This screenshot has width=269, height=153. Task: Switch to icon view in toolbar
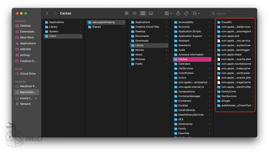pyautogui.click(x=127, y=13)
